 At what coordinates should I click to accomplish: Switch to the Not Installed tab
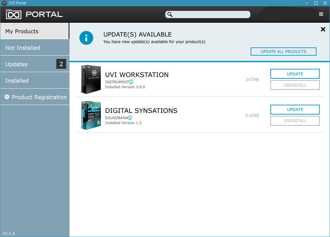[35, 47]
